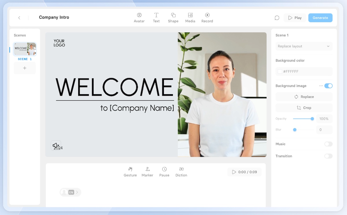The height and width of the screenshot is (215, 347).
Task: Add a Pause to the script
Action: point(164,172)
